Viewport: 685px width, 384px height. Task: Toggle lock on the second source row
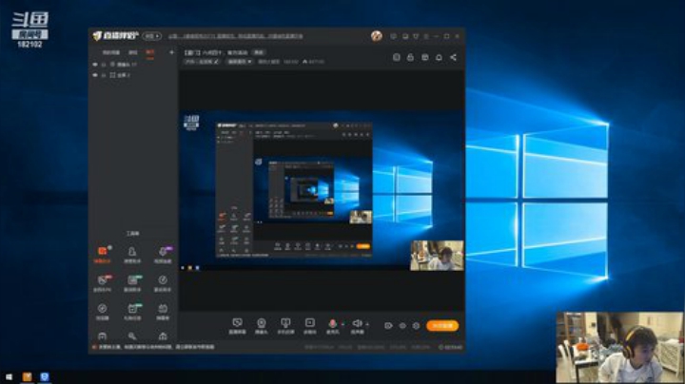point(104,75)
